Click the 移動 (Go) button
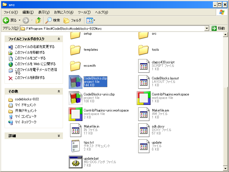This screenshot has width=229, height=172. pos(218,28)
